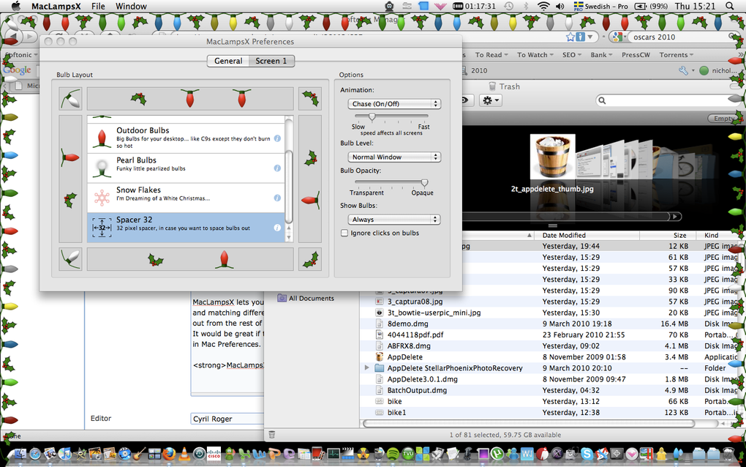Viewport: 746px width, 467px height.
Task: Open the MacLampsX File menu
Action: (x=98, y=6)
